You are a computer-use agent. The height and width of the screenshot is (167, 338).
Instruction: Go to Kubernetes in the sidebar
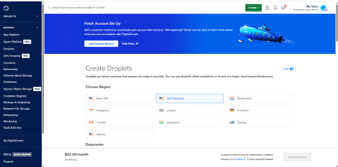point(11,69)
